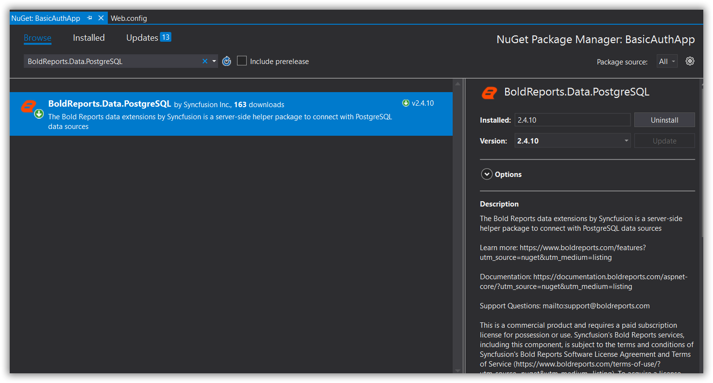The height and width of the screenshot is (383, 713).
Task: Open NuGet settings gear icon
Action: (x=690, y=61)
